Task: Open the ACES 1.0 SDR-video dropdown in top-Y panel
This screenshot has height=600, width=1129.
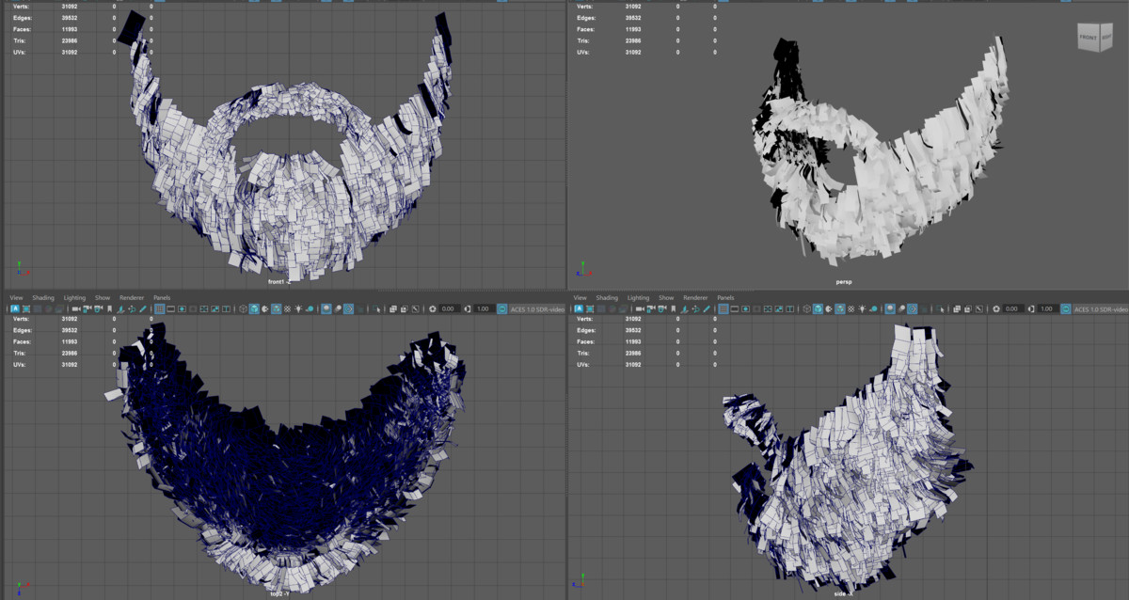Action: 538,308
